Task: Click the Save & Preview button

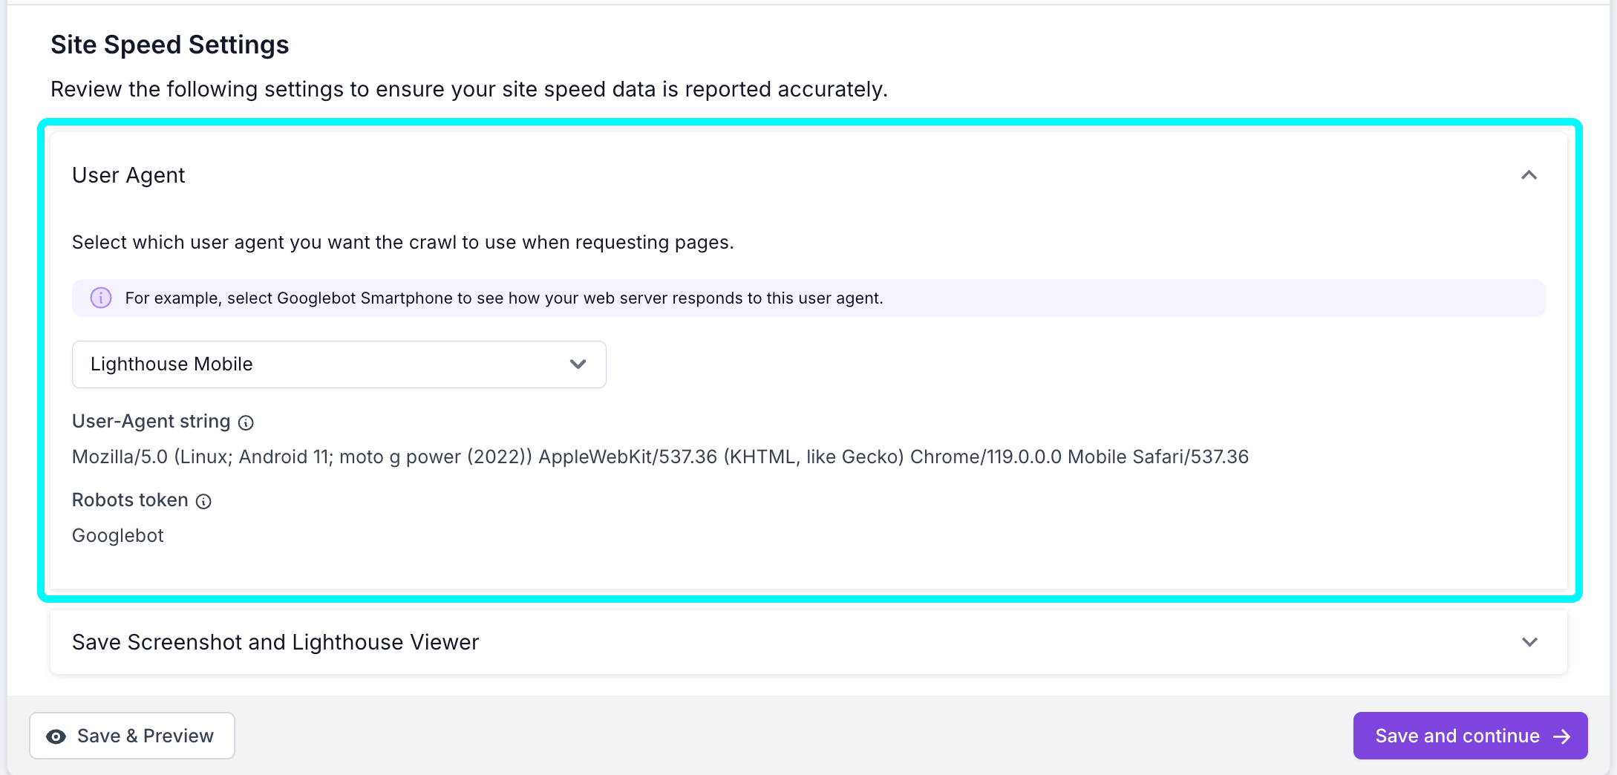Action: pyautogui.click(x=131, y=736)
